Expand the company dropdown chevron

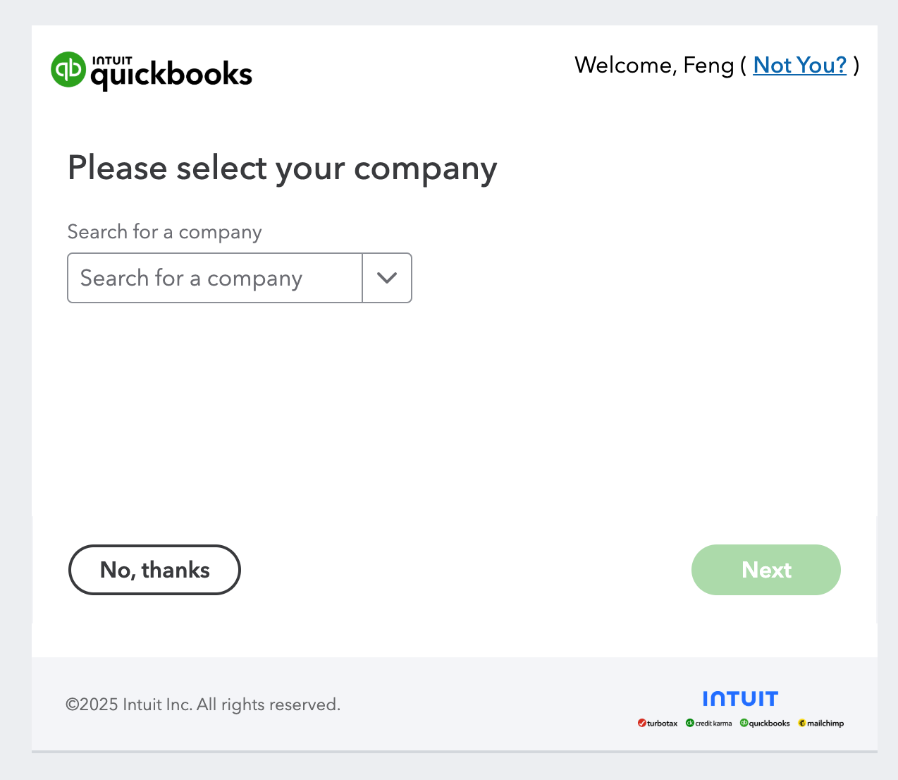pos(387,278)
